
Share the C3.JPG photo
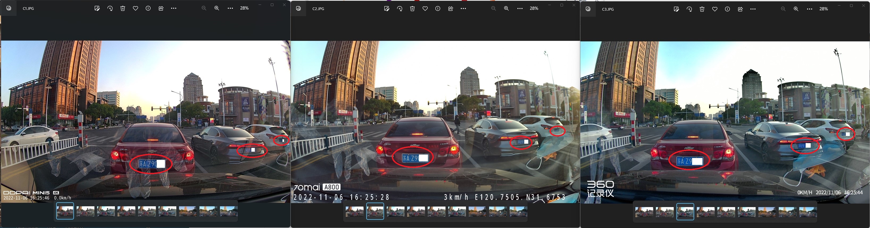tap(740, 9)
